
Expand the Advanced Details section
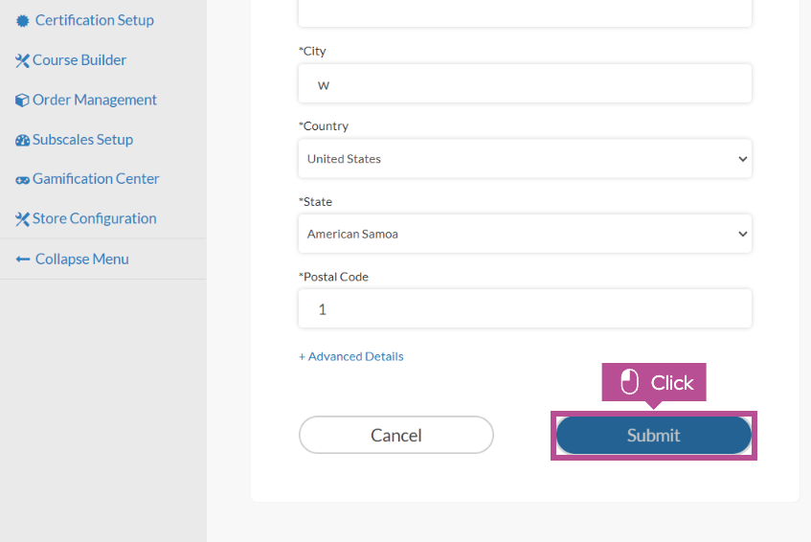point(351,356)
